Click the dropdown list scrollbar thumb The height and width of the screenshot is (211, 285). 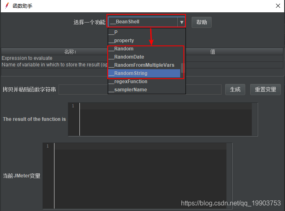point(182,68)
